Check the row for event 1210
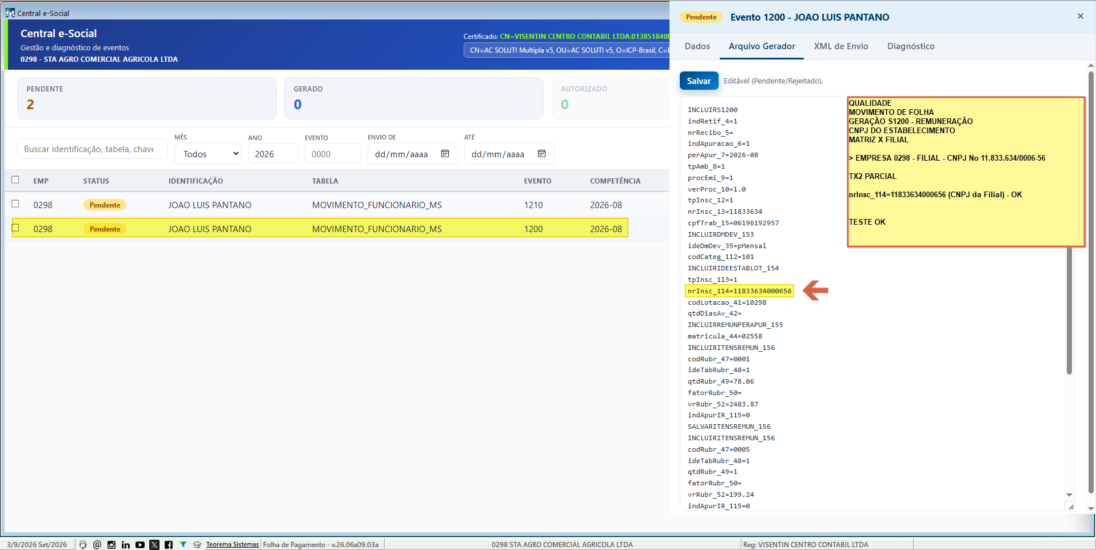1096x550 pixels. [15, 204]
